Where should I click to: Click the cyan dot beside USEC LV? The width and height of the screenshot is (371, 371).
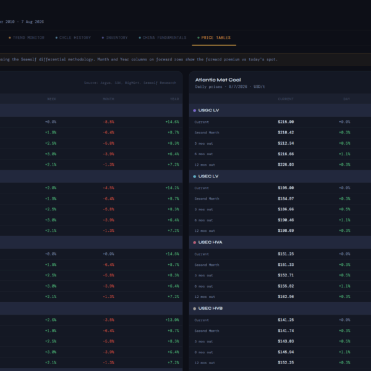click(x=195, y=176)
